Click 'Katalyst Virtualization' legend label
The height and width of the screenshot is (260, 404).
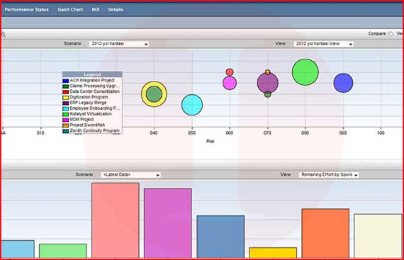[91, 114]
